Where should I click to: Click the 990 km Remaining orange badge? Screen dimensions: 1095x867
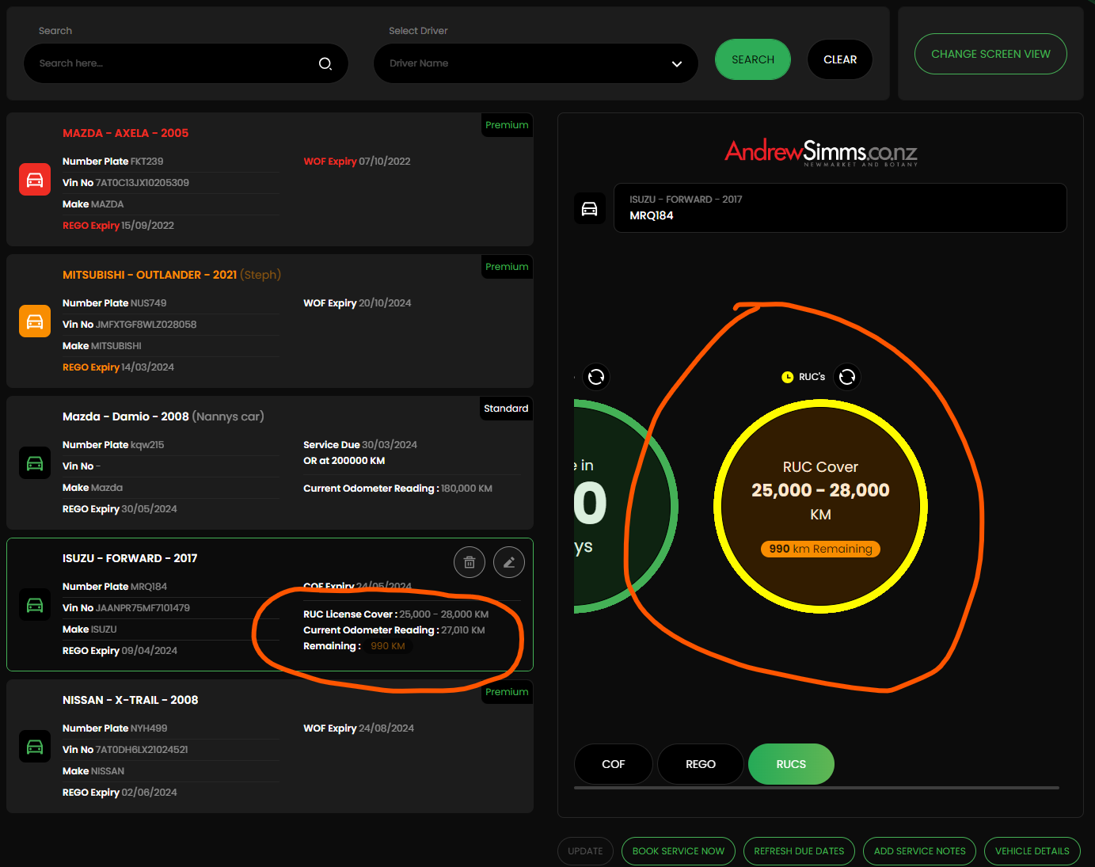(x=820, y=549)
